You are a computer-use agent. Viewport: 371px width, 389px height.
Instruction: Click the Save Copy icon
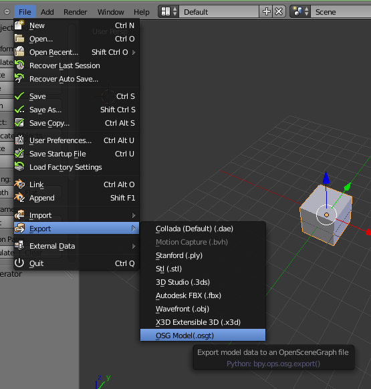(19, 123)
